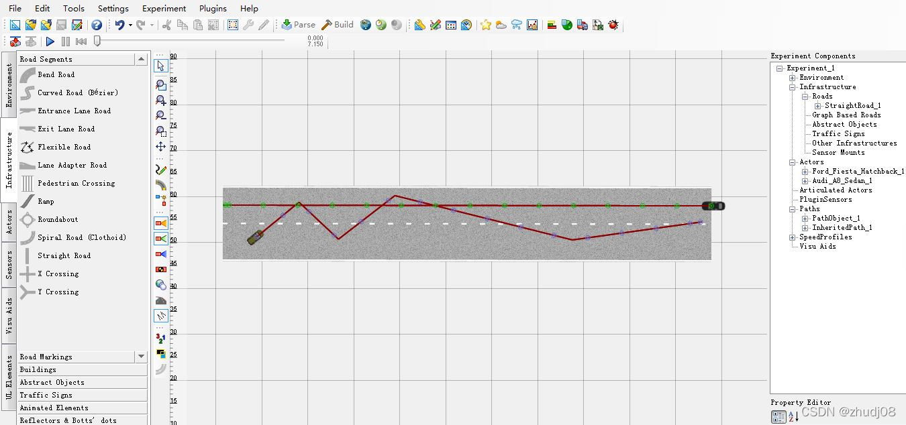Open the Experiment menu

[x=164, y=8]
